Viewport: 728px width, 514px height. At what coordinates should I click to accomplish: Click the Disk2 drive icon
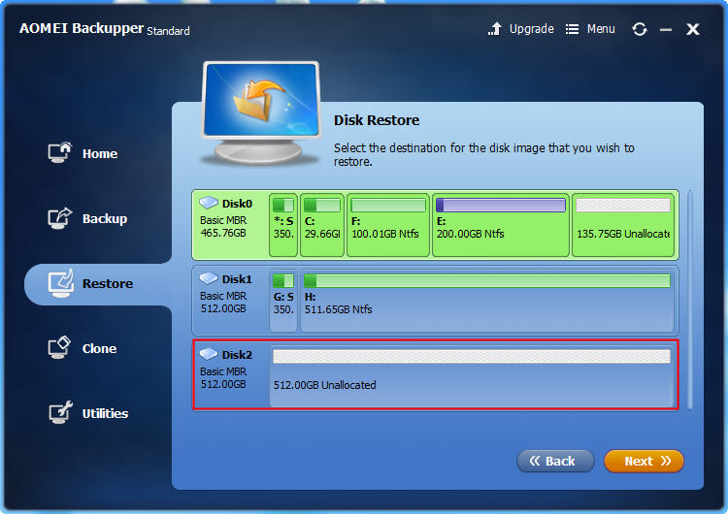(209, 354)
